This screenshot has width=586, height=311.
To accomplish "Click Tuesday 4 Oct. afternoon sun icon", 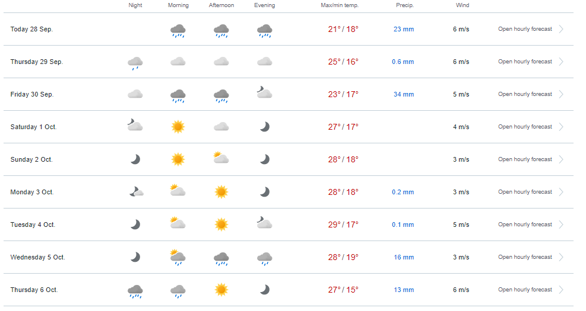I will [x=221, y=225].
